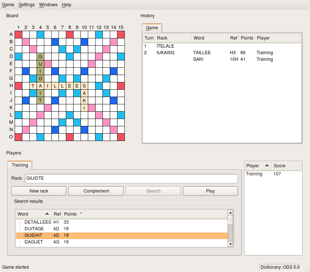Click the K tile on the board
Viewport: 310px width, 272px height.
[84, 100]
